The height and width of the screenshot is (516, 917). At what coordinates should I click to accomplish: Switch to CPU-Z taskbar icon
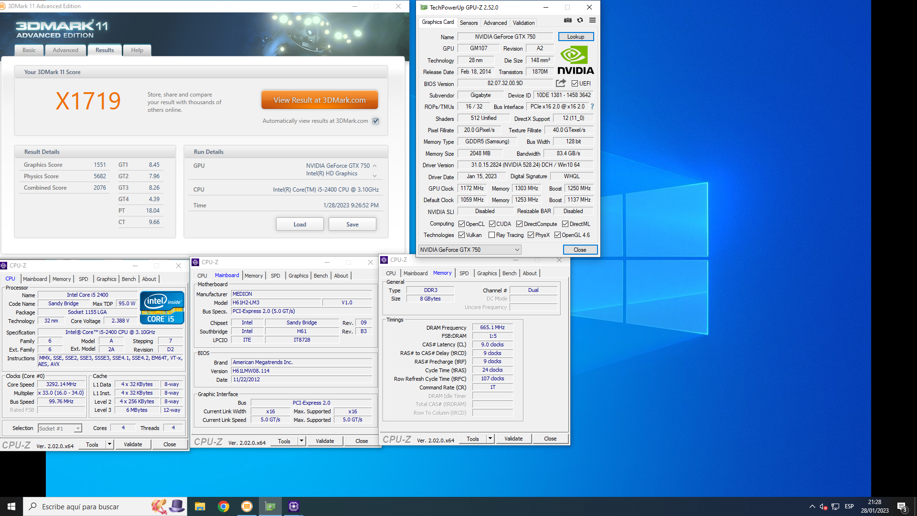[x=294, y=506]
